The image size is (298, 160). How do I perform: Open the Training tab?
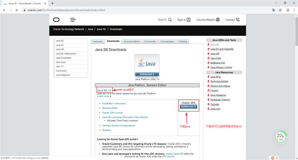coord(183,41)
